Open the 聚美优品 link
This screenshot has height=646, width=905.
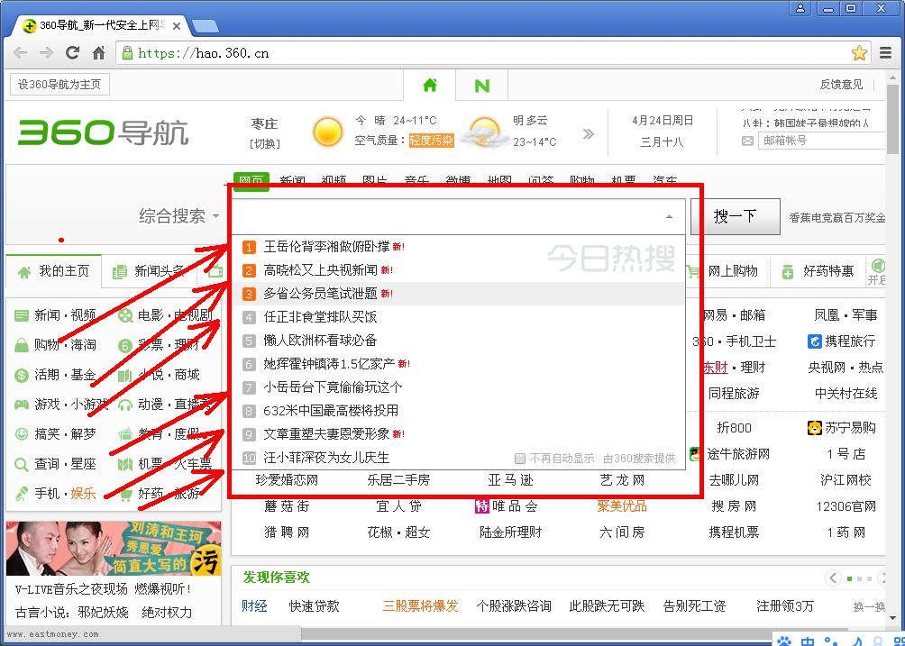[622, 506]
